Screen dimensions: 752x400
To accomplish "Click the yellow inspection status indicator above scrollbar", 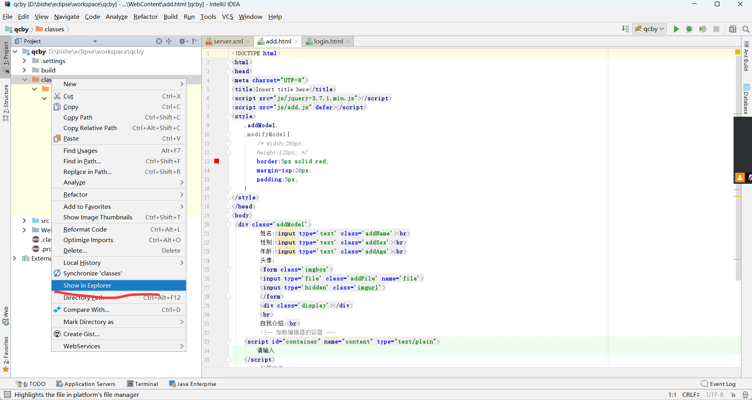I will coord(738,52).
